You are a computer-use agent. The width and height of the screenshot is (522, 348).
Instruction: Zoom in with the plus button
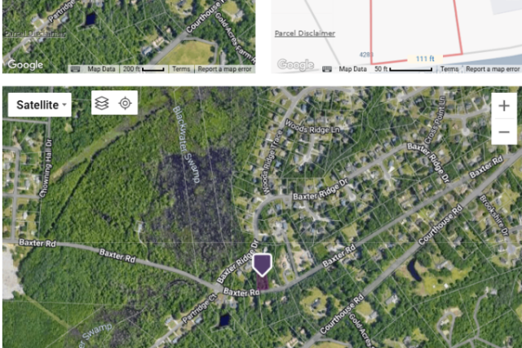[504, 106]
